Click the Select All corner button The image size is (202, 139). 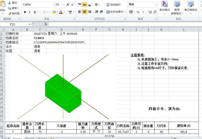tap(3, 29)
